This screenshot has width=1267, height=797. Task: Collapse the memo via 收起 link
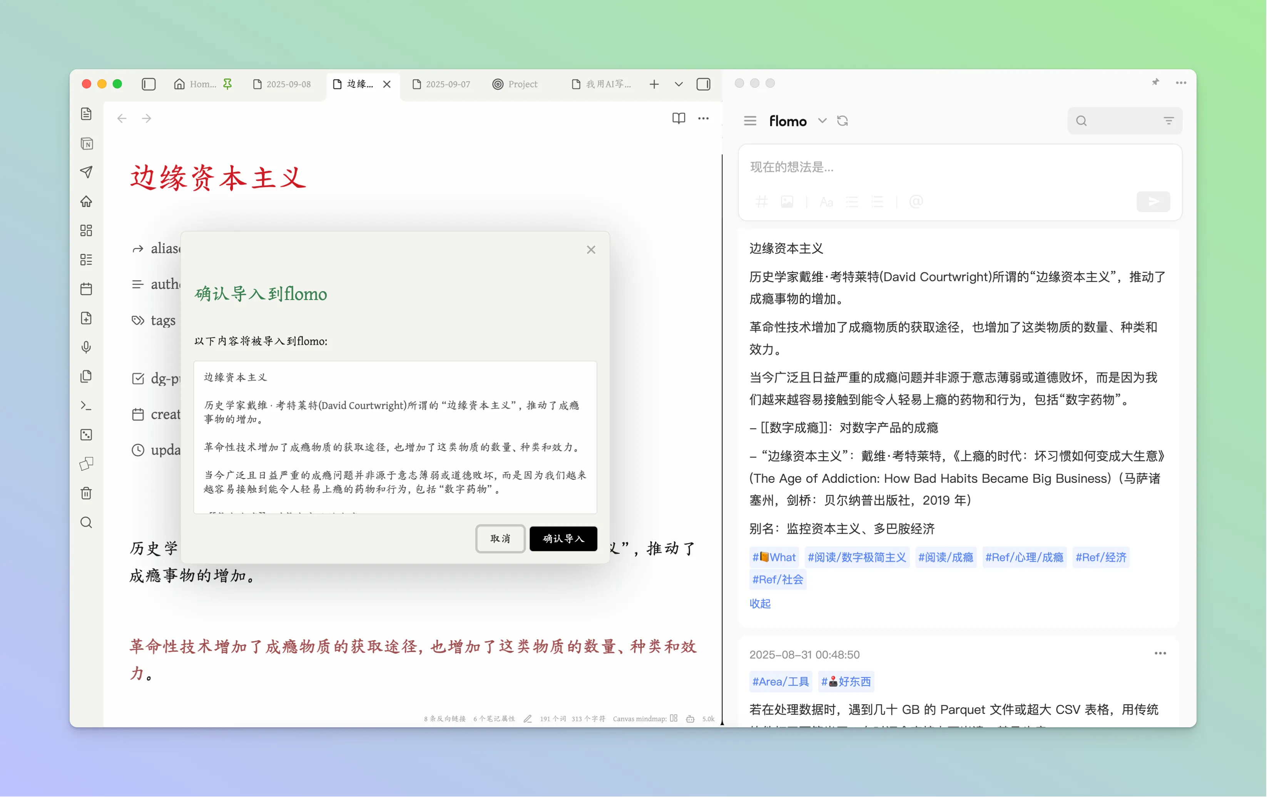(759, 604)
